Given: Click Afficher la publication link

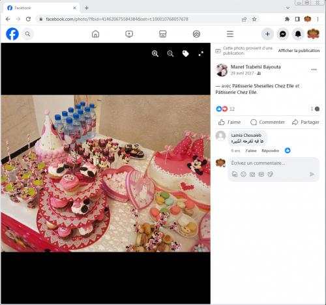Looking at the screenshot, I should tap(299, 50).
